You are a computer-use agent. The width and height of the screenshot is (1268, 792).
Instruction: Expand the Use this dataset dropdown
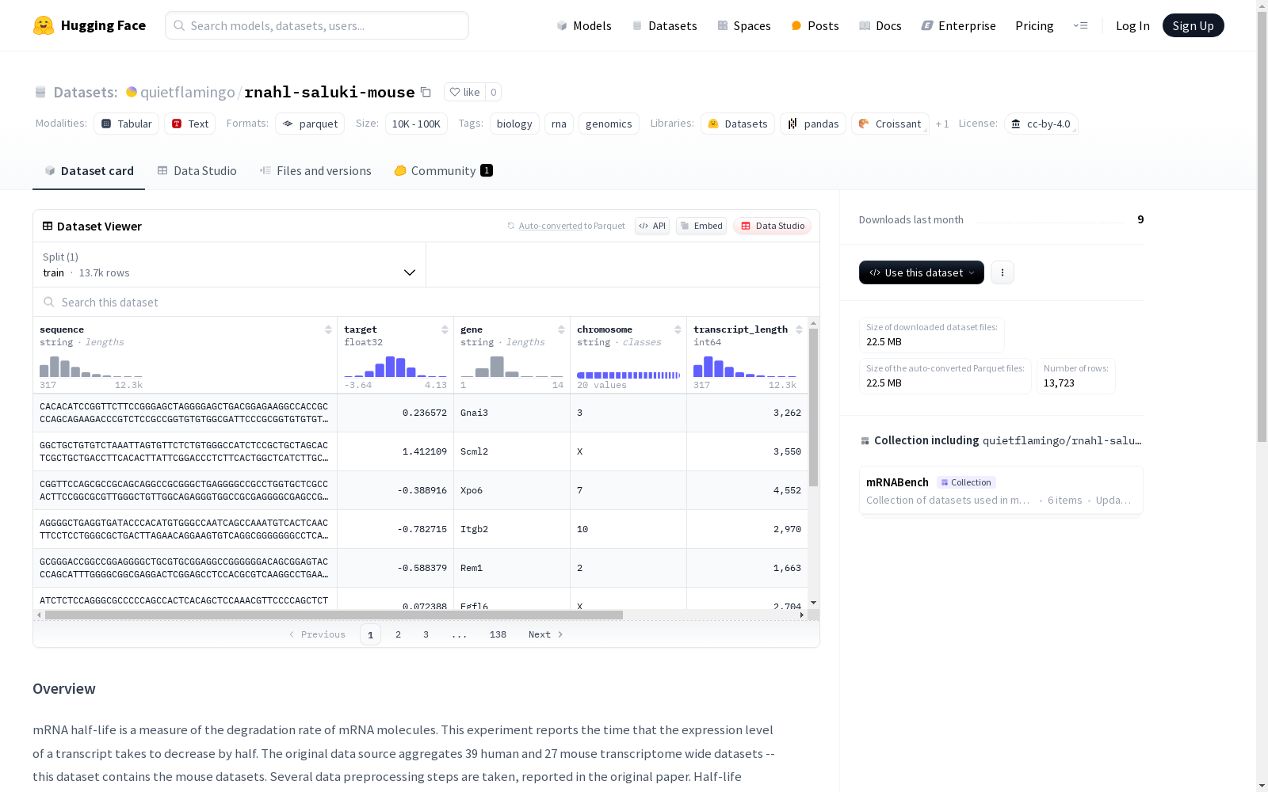point(922,272)
